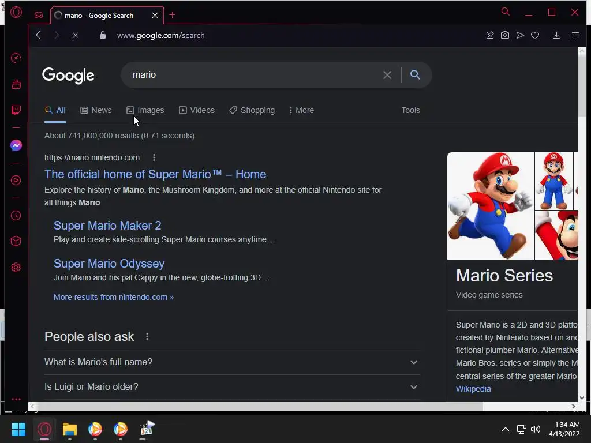This screenshot has width=591, height=443.
Task: Open the More search filters dropdown
Action: coord(301,110)
